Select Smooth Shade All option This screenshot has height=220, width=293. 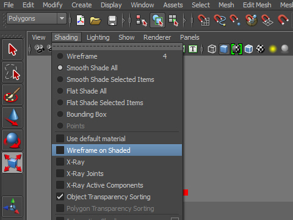[117, 68]
